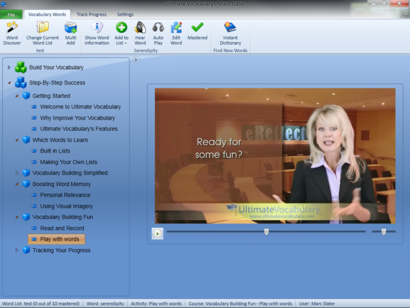
Task: Click the Which Words to Learn cube icon
Action: tap(26, 140)
